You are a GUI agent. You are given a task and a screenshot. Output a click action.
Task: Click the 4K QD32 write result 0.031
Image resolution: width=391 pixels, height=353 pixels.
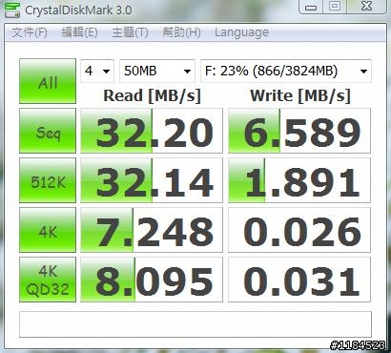pos(299,280)
